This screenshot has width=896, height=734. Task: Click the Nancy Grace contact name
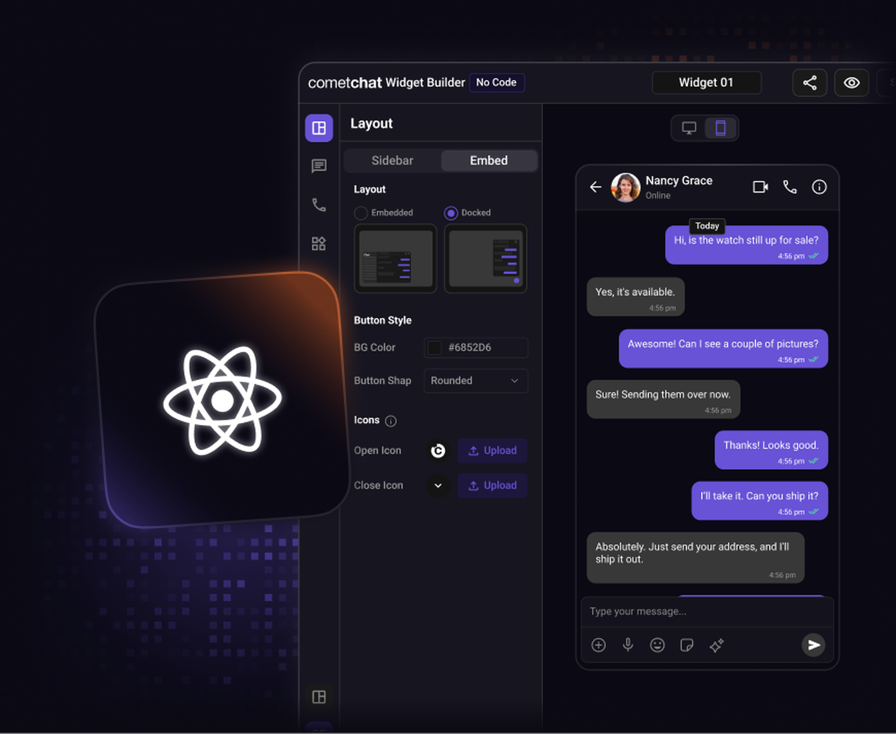pyautogui.click(x=679, y=180)
